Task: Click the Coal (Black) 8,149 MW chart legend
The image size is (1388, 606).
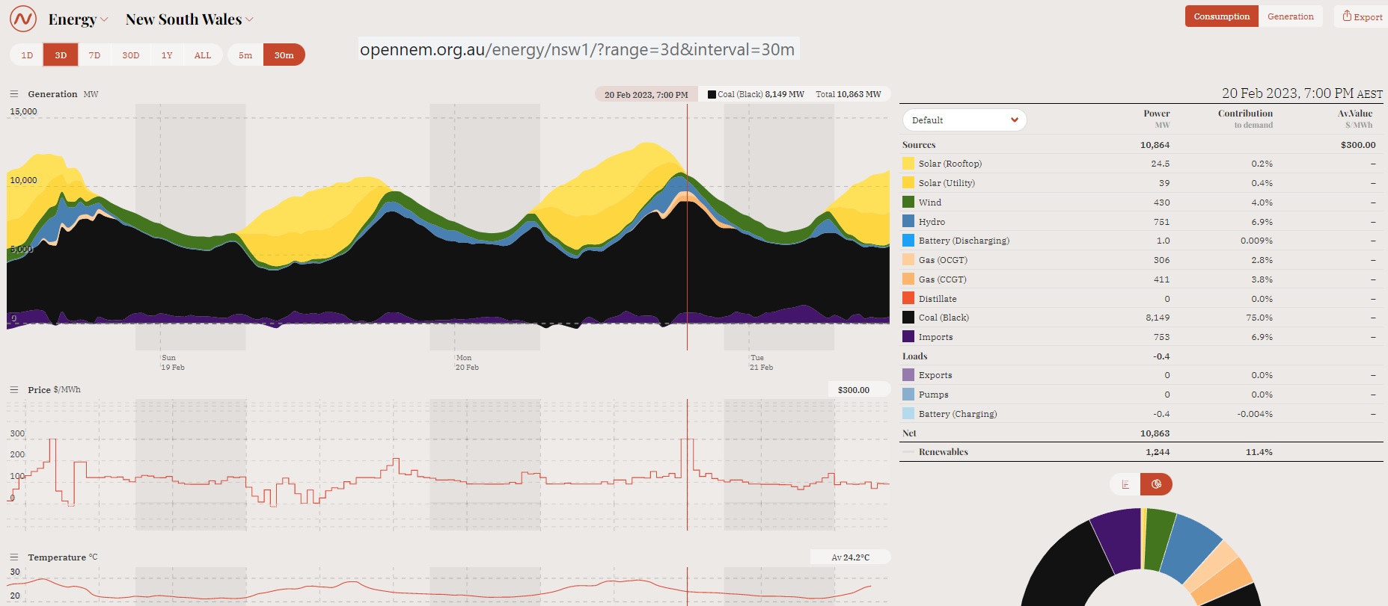Action: (756, 95)
